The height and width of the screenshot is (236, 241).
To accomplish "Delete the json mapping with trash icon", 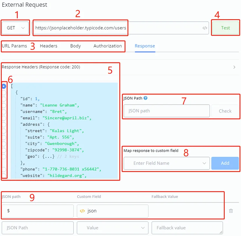I will point(231,211).
